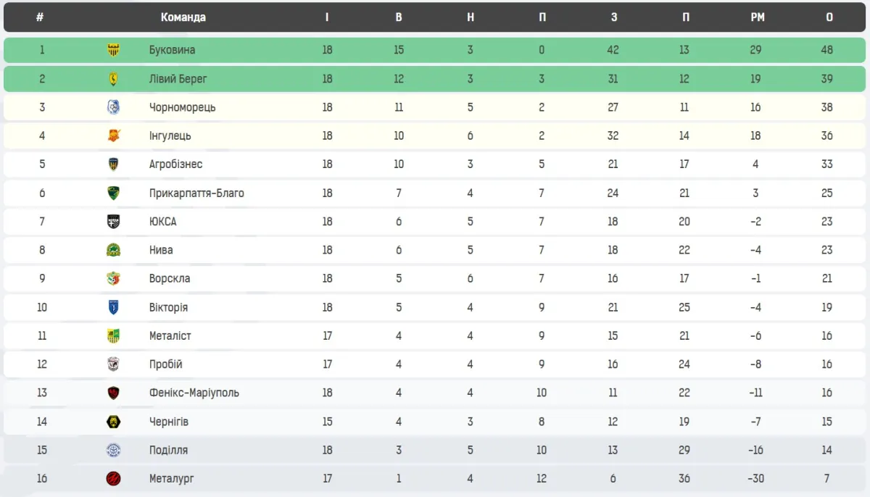This screenshot has height=497, width=870.
Task: Click the Команда column header
Action: coord(183,17)
